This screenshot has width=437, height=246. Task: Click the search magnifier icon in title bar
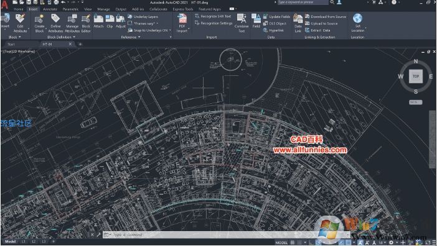pos(332,2)
